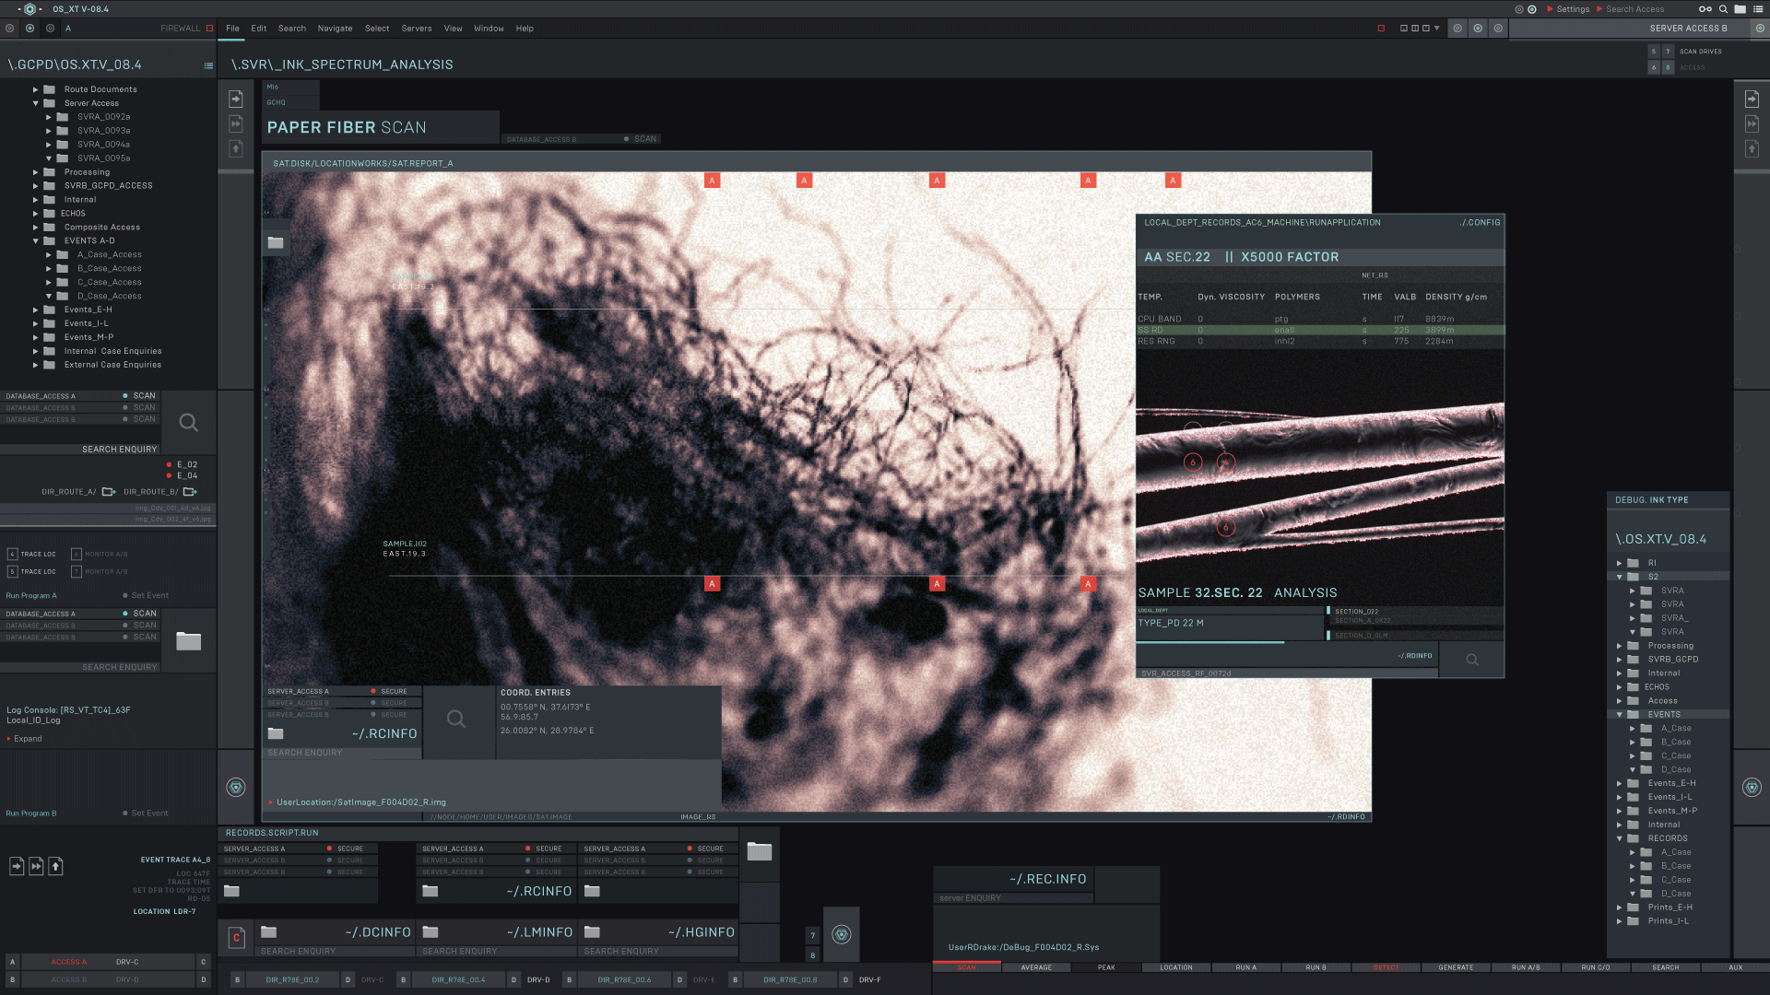Click the magnifier icon in SAMPLE ANALYSIS panel
This screenshot has width=1770, height=995.
pos(1472,660)
